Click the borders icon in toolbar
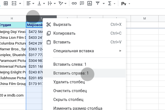 tap(5, 4)
